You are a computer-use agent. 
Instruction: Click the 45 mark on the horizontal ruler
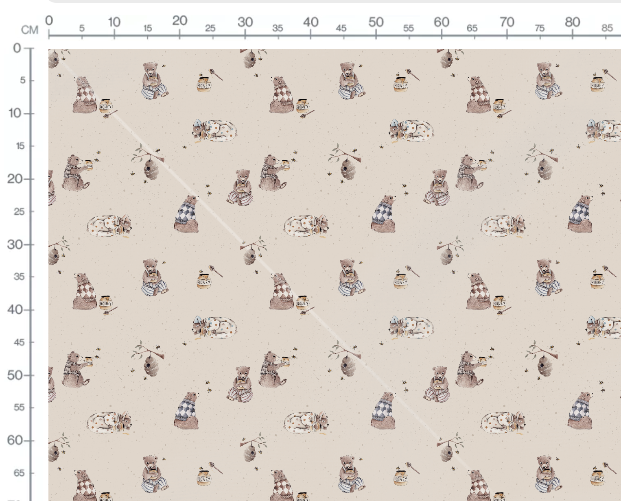tap(341, 28)
